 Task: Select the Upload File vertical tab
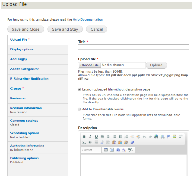38,40
